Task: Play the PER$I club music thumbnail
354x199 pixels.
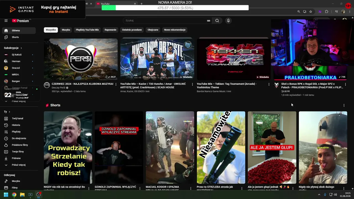Action: pos(81,59)
